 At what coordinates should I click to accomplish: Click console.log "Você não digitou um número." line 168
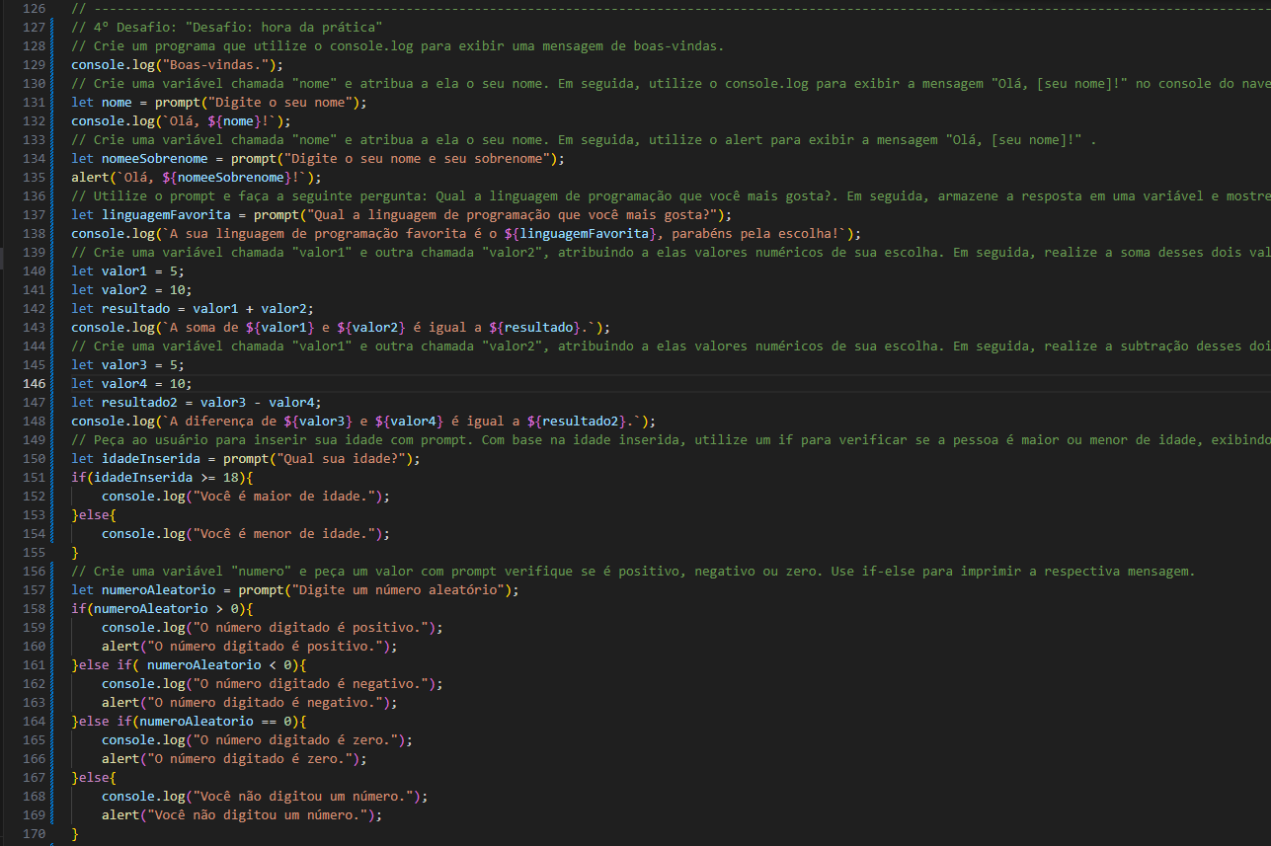click(265, 797)
